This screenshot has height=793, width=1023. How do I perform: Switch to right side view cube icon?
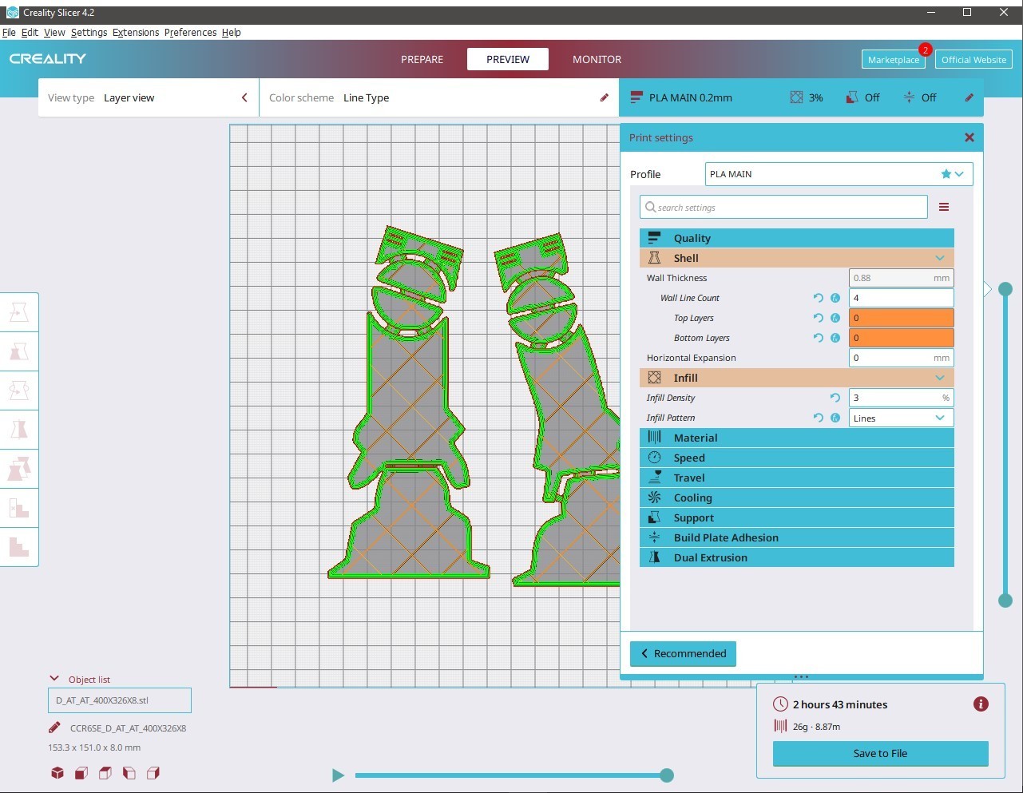point(153,773)
